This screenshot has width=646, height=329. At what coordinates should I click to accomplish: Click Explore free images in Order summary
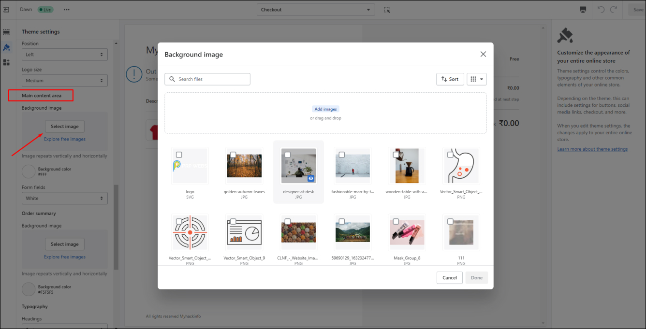click(65, 257)
